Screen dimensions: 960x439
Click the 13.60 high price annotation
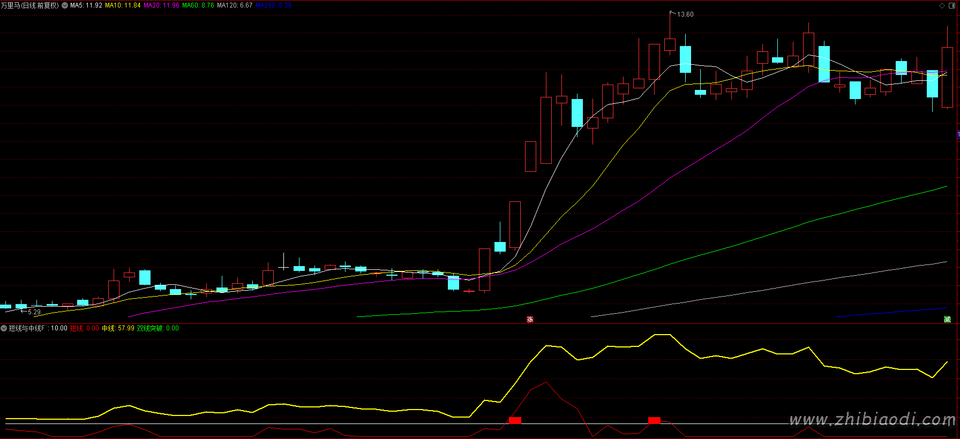coord(685,14)
